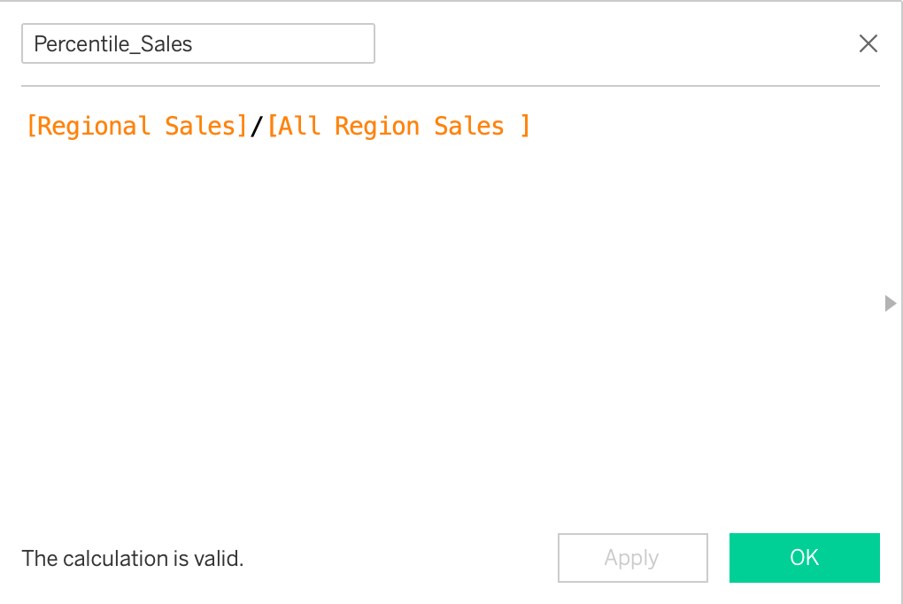
Task: Click "The calculation is valid." status message
Action: tap(132, 559)
